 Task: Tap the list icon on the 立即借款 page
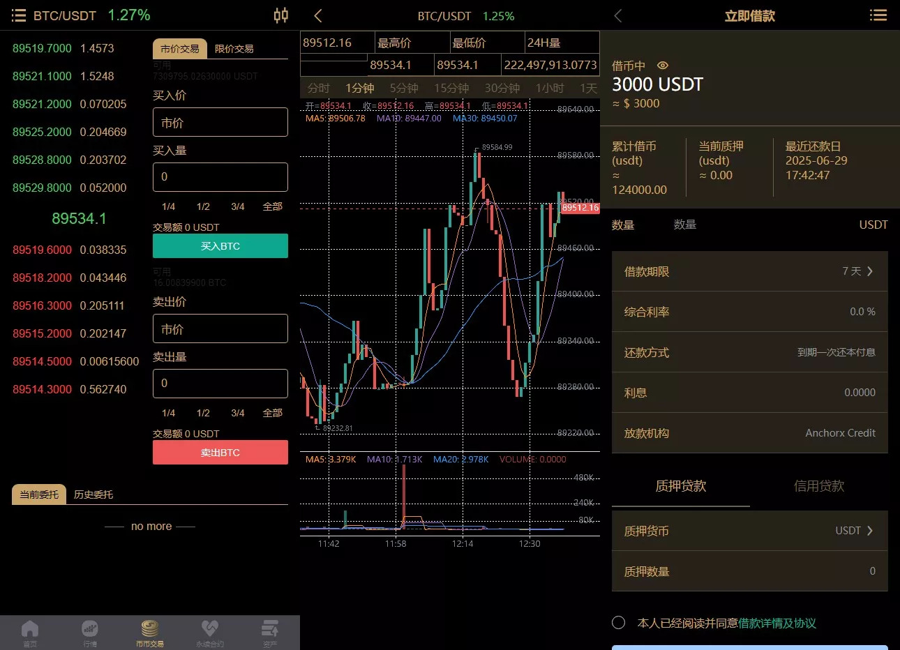coord(878,15)
